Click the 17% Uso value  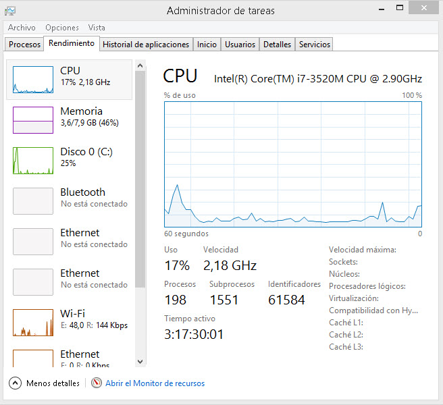pyautogui.click(x=177, y=265)
